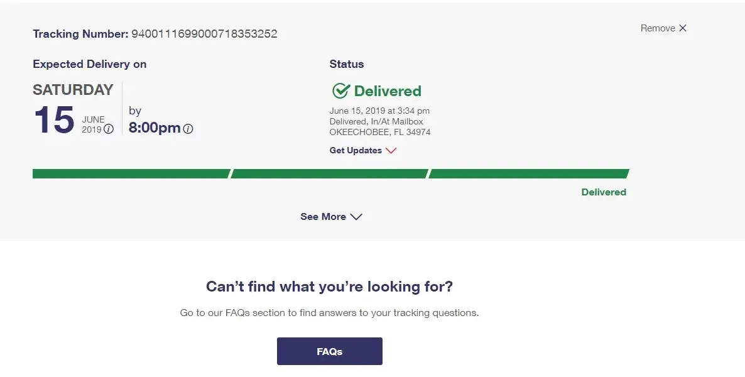Image resolution: width=745 pixels, height=377 pixels.
Task: Expand the See More chevron arrow
Action: coord(356,217)
